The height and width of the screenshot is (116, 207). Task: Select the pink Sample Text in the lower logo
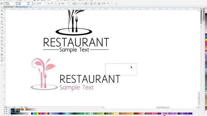point(77,88)
